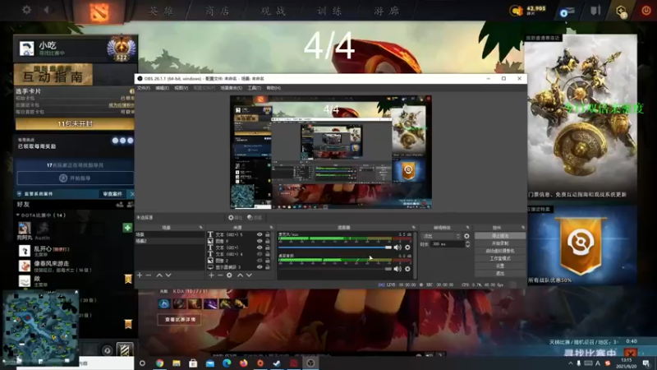
Task: Open the 商店 (Store) tab
Action: [x=217, y=11]
